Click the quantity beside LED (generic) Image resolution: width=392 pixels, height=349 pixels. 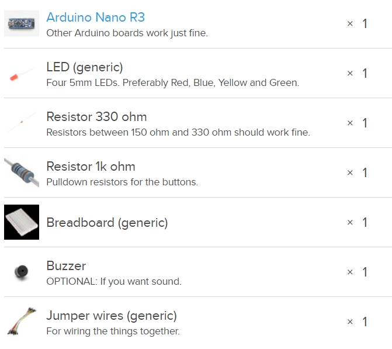pos(358,73)
